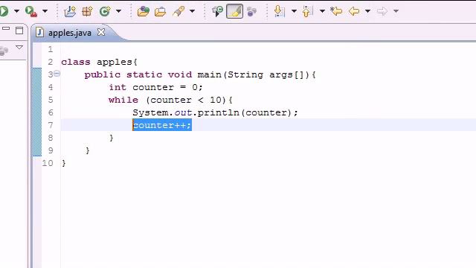Close the apples.java tab
Viewport: 476px width, 268px height.
click(x=101, y=32)
